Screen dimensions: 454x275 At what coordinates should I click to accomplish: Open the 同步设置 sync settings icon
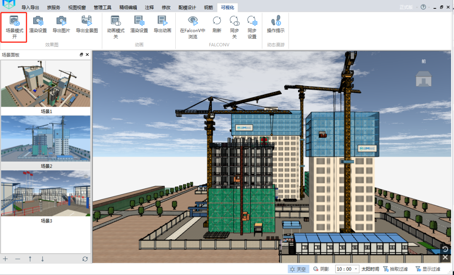[253, 26]
